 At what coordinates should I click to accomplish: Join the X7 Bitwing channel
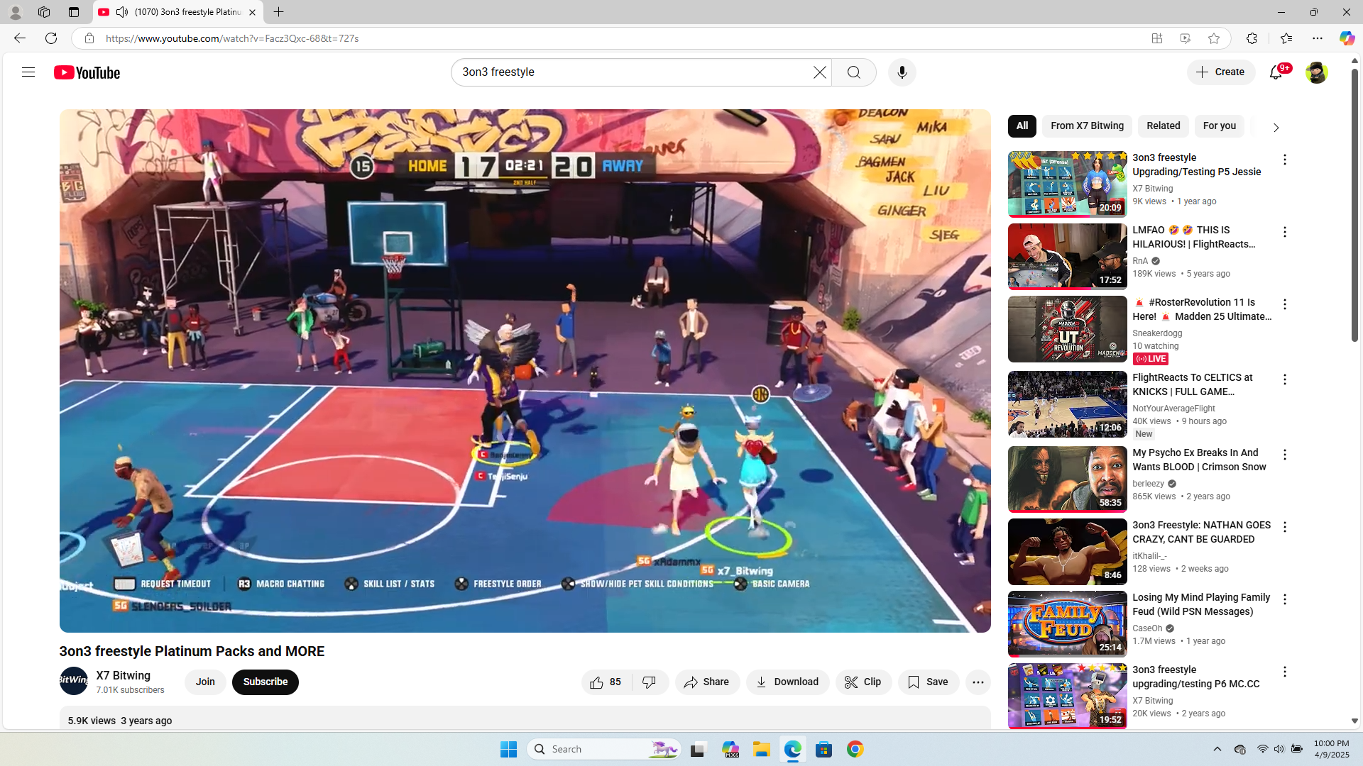pos(205,682)
